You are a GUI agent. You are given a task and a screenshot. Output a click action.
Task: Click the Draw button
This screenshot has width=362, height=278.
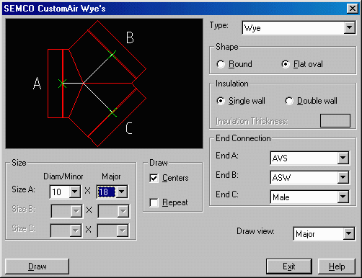(37, 266)
